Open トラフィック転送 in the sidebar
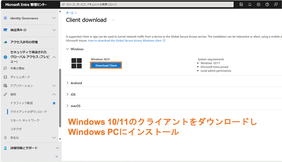This screenshot has height=162, width=282. point(22,103)
